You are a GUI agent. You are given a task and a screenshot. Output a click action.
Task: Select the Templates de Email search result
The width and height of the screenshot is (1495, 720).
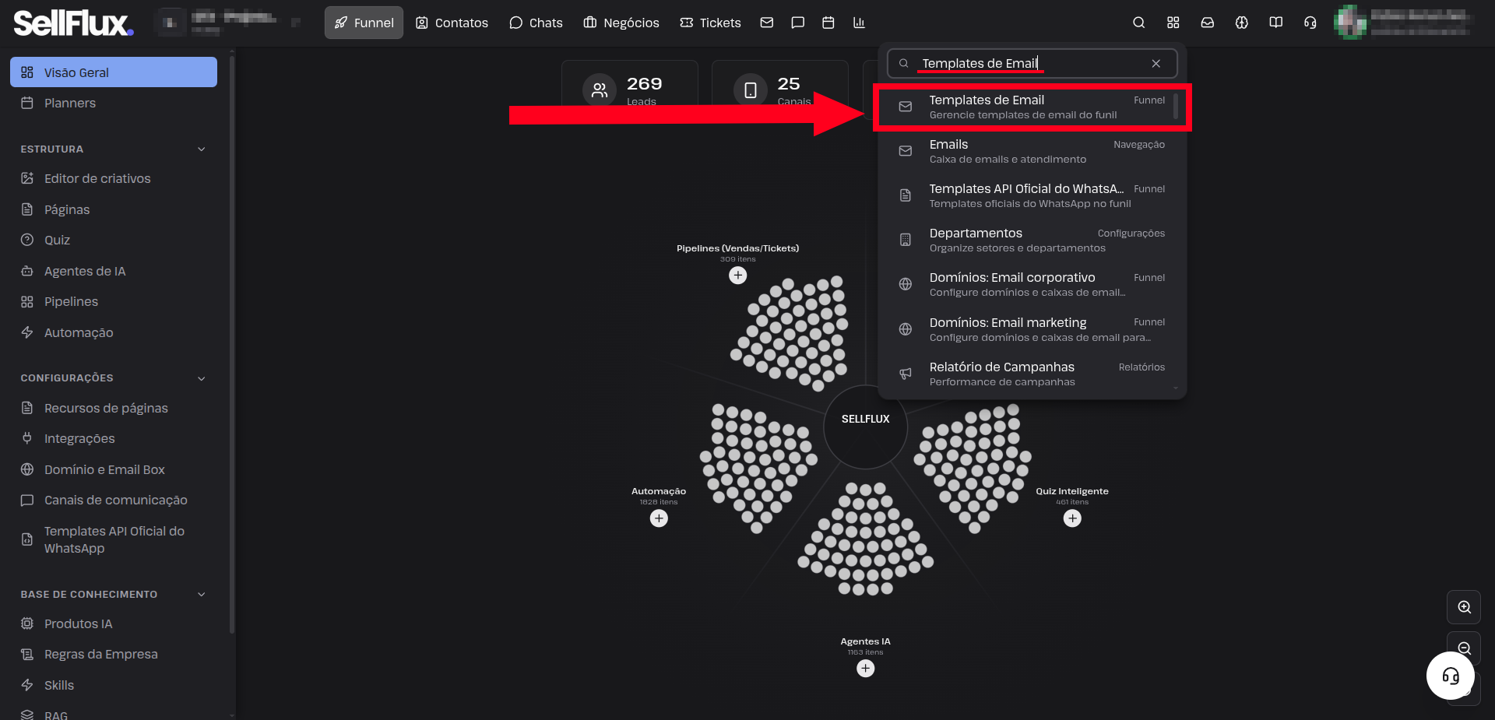tap(1032, 107)
